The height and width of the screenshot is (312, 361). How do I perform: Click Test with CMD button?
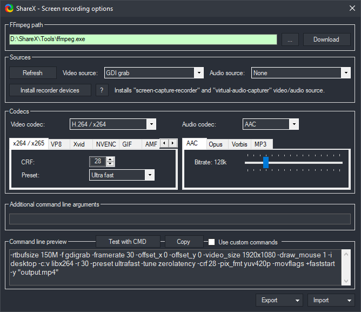128,242
